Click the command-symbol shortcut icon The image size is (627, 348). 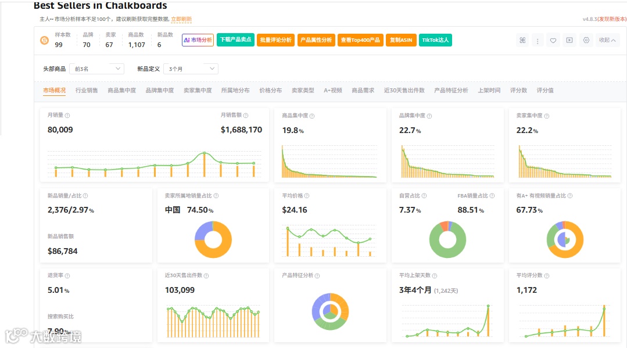522,40
